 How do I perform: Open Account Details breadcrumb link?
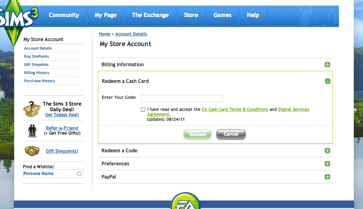point(131,34)
